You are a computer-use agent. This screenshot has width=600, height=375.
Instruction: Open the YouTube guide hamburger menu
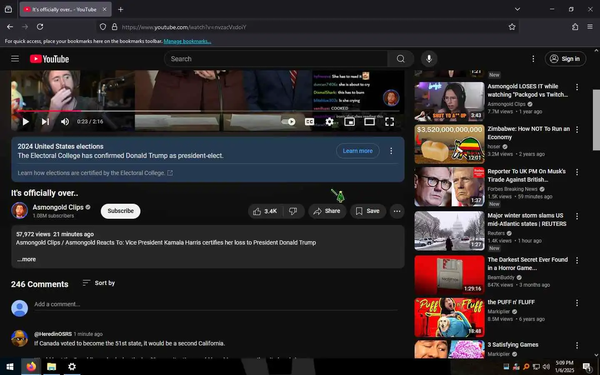pos(15,59)
